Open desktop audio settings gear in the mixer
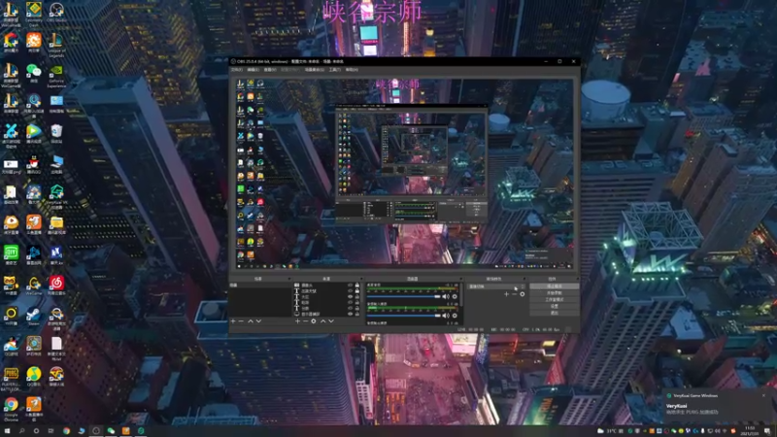Viewport: 777px width, 437px height. 455,296
